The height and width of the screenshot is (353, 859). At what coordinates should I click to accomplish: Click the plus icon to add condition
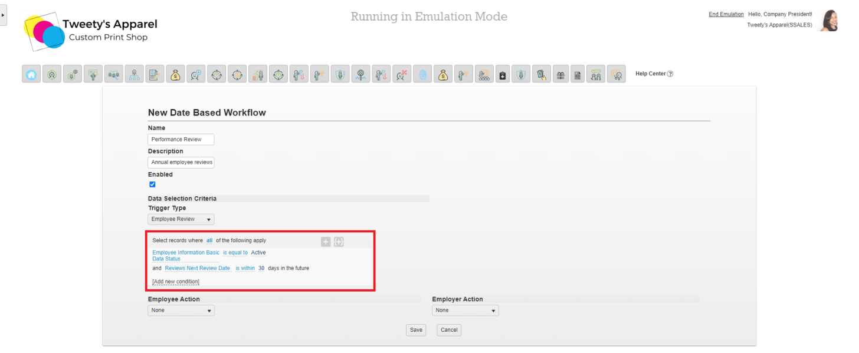tap(326, 242)
